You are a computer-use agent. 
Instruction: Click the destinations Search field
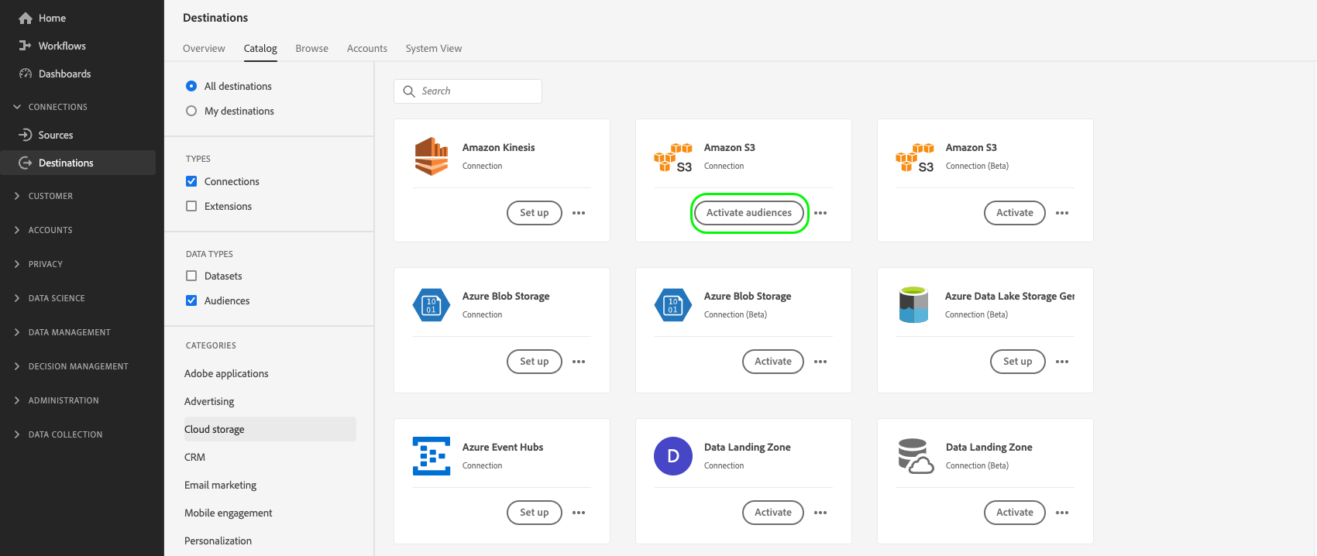coord(468,91)
